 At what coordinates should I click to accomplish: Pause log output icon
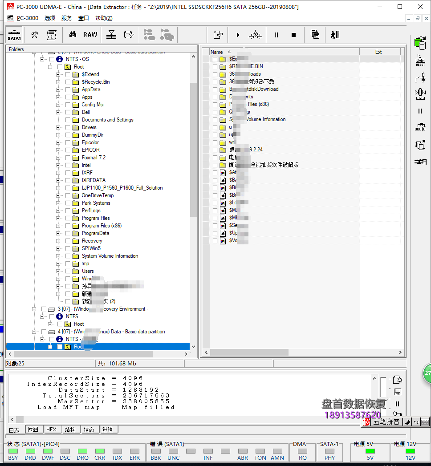[x=398, y=404]
